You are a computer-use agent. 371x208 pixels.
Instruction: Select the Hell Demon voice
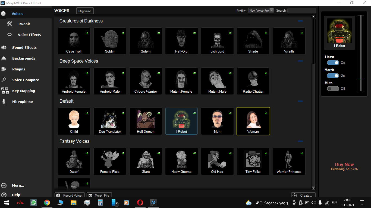(x=146, y=121)
